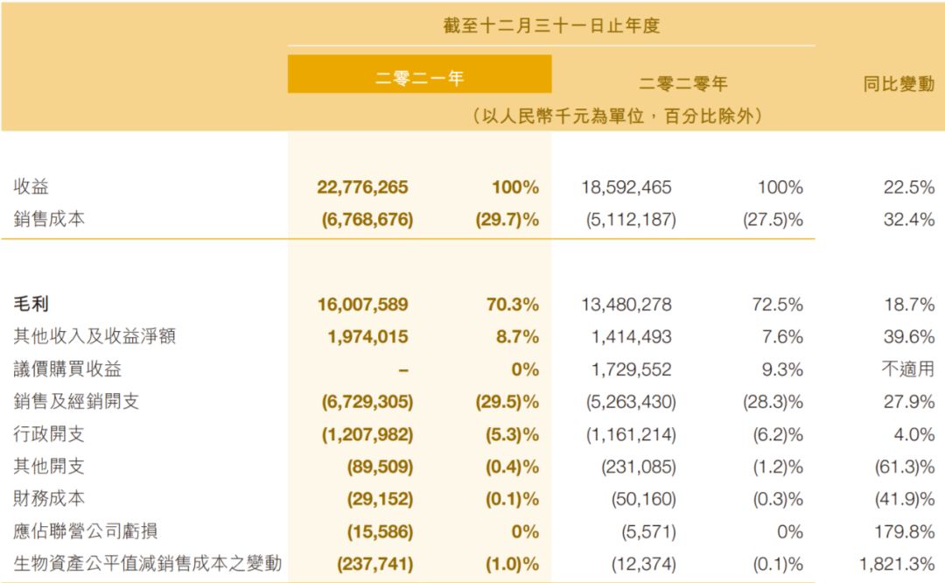Select the 收益 row label
Image resolution: width=945 pixels, height=583 pixels.
(31, 186)
